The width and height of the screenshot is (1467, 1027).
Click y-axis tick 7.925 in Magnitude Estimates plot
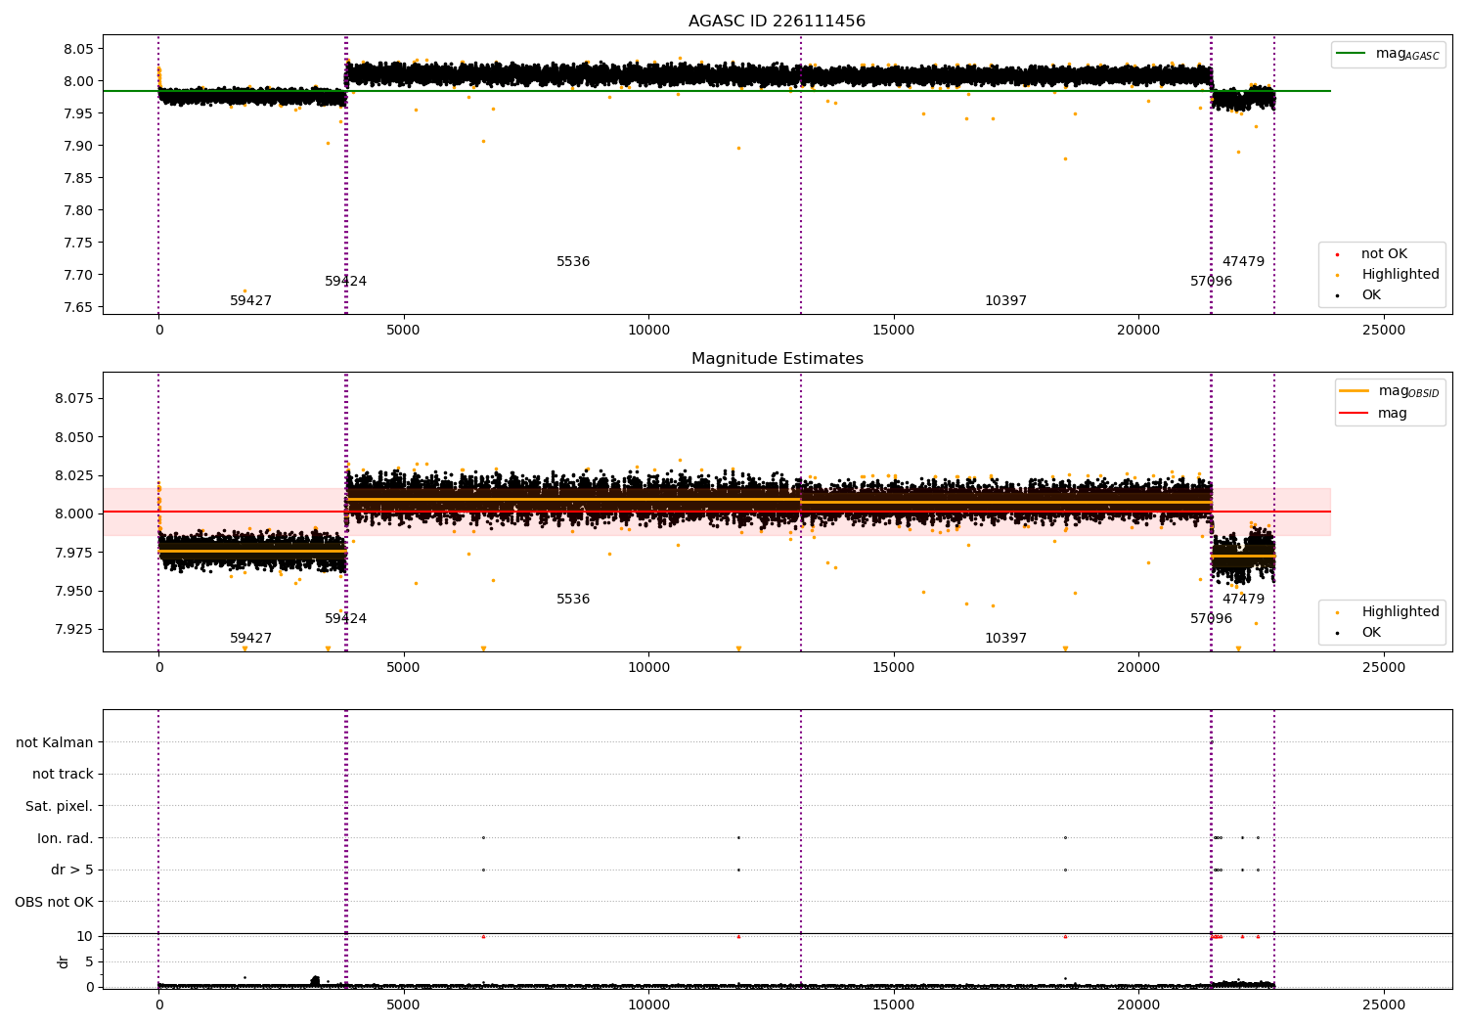click(x=74, y=630)
